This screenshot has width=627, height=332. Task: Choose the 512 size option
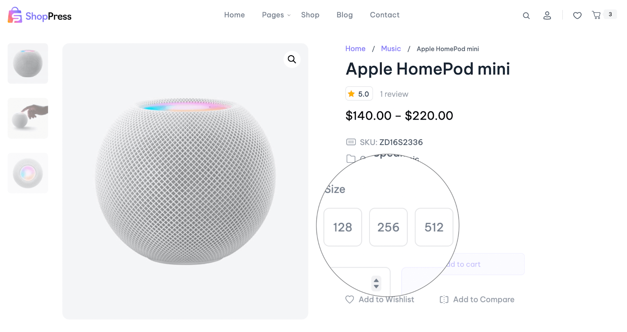tap(434, 227)
